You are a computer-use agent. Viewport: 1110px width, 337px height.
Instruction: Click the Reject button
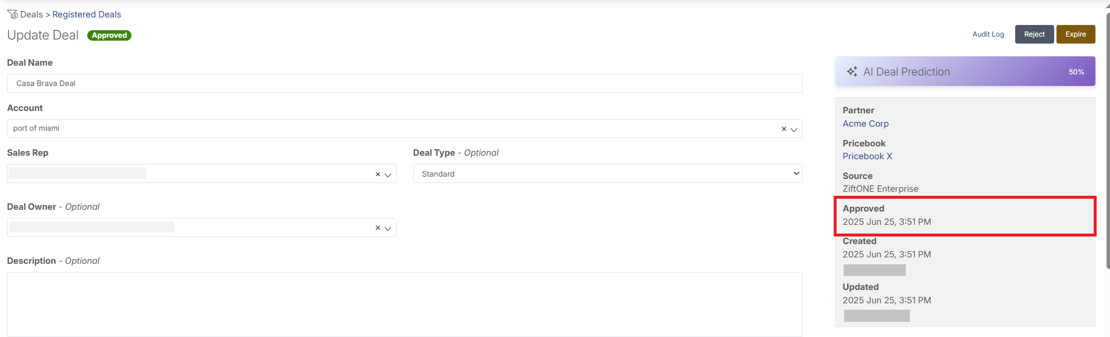(x=1034, y=34)
